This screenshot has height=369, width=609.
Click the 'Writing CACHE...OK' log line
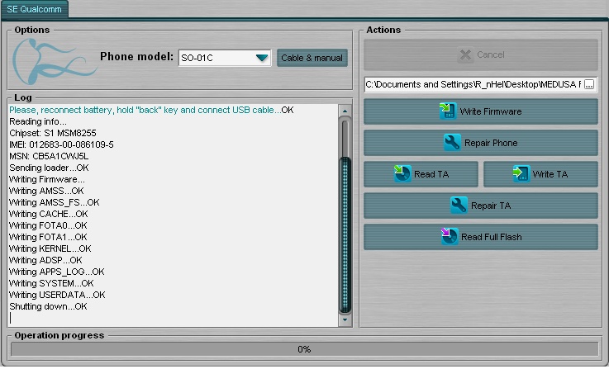click(49, 214)
